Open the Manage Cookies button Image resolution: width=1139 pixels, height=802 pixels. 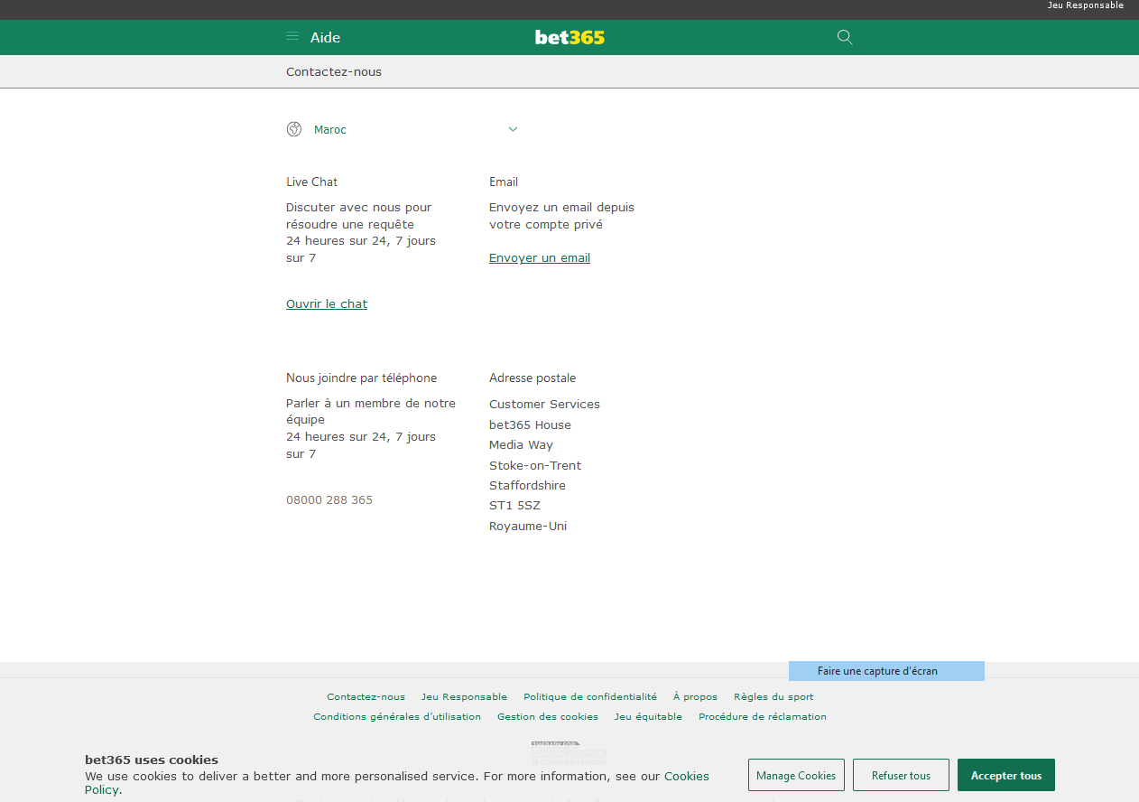(x=796, y=776)
